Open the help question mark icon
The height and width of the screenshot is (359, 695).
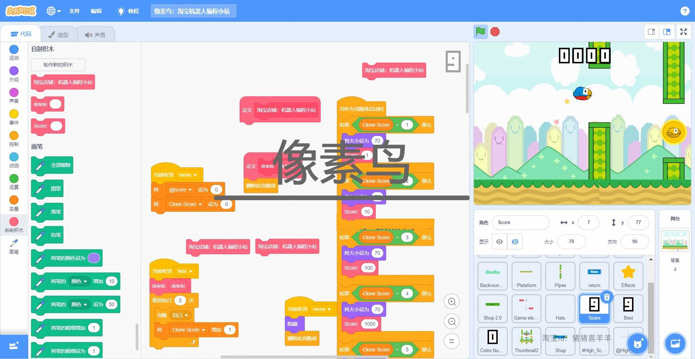tap(685, 11)
